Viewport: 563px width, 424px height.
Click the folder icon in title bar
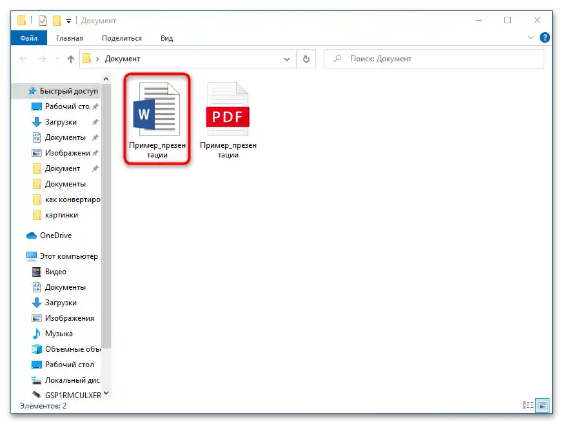click(x=21, y=21)
